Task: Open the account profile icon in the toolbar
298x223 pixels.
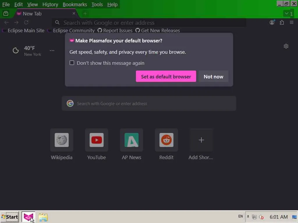Action: pos(272,22)
